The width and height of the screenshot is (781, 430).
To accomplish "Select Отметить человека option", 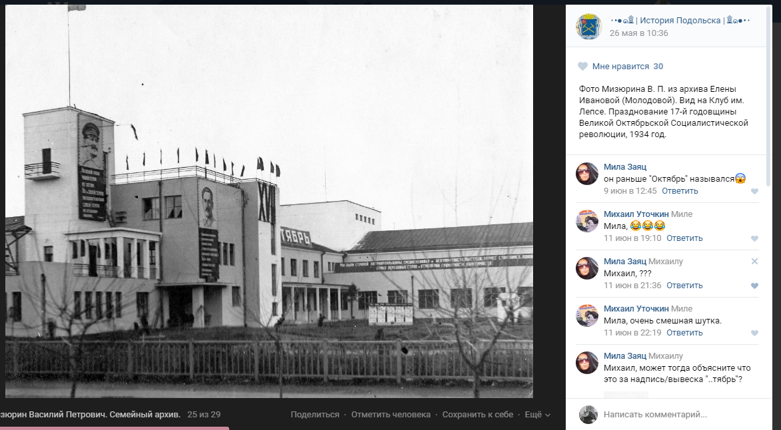I will (x=390, y=415).
